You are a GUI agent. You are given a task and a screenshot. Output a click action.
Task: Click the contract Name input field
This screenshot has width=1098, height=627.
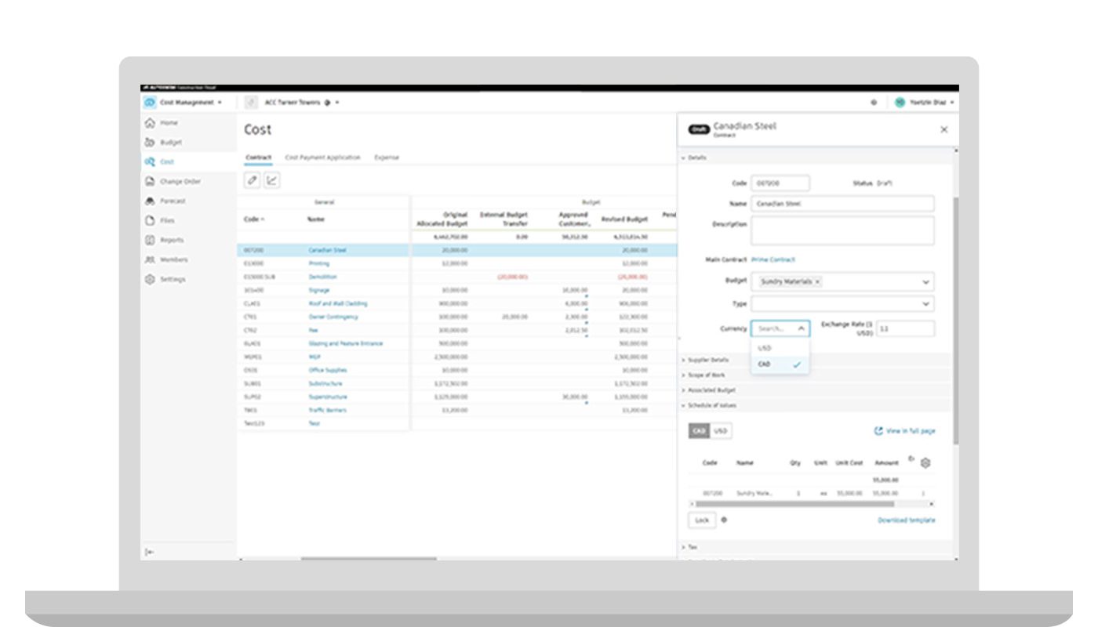click(x=843, y=204)
